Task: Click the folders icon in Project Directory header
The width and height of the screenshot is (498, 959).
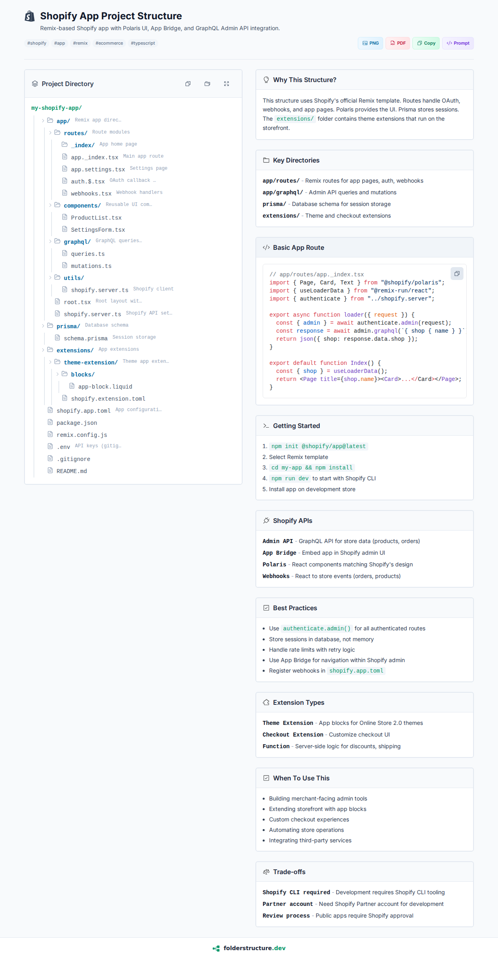Action: [207, 84]
